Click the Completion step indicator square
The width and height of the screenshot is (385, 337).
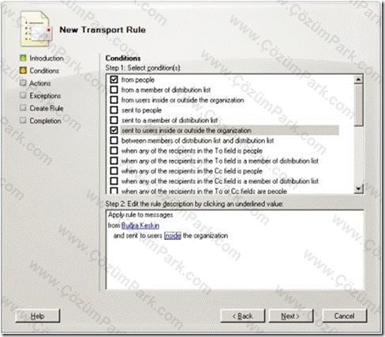(23, 121)
